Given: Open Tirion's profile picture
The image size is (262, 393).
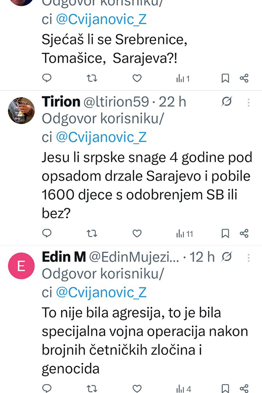Looking at the screenshot, I should coord(21,110).
